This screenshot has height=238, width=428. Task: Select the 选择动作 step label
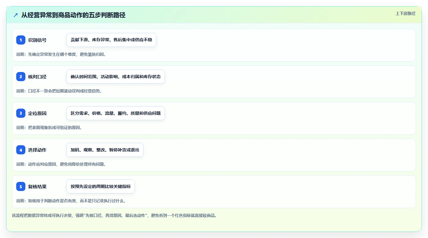pyautogui.click(x=37, y=150)
